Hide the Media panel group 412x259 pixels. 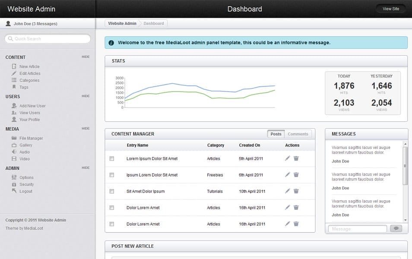pos(86,128)
